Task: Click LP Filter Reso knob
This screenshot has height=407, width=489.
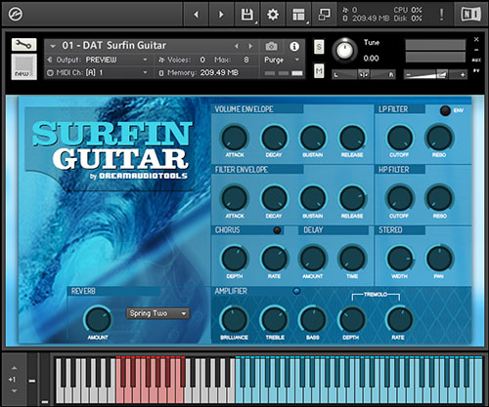Action: pos(439,138)
